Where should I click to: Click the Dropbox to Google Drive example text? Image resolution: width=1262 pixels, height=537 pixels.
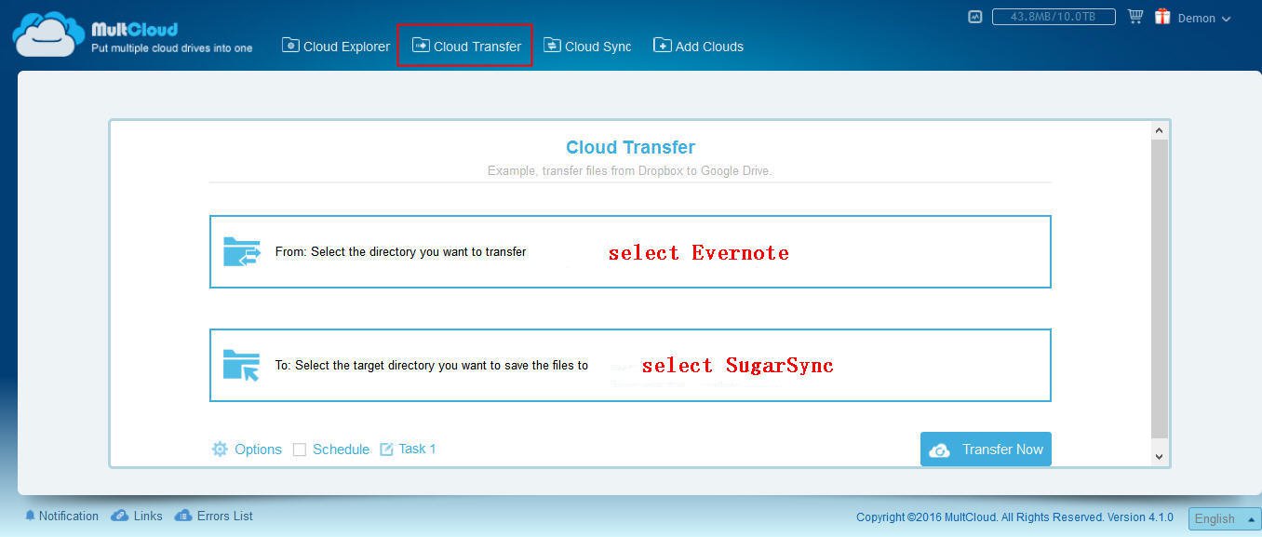click(630, 171)
